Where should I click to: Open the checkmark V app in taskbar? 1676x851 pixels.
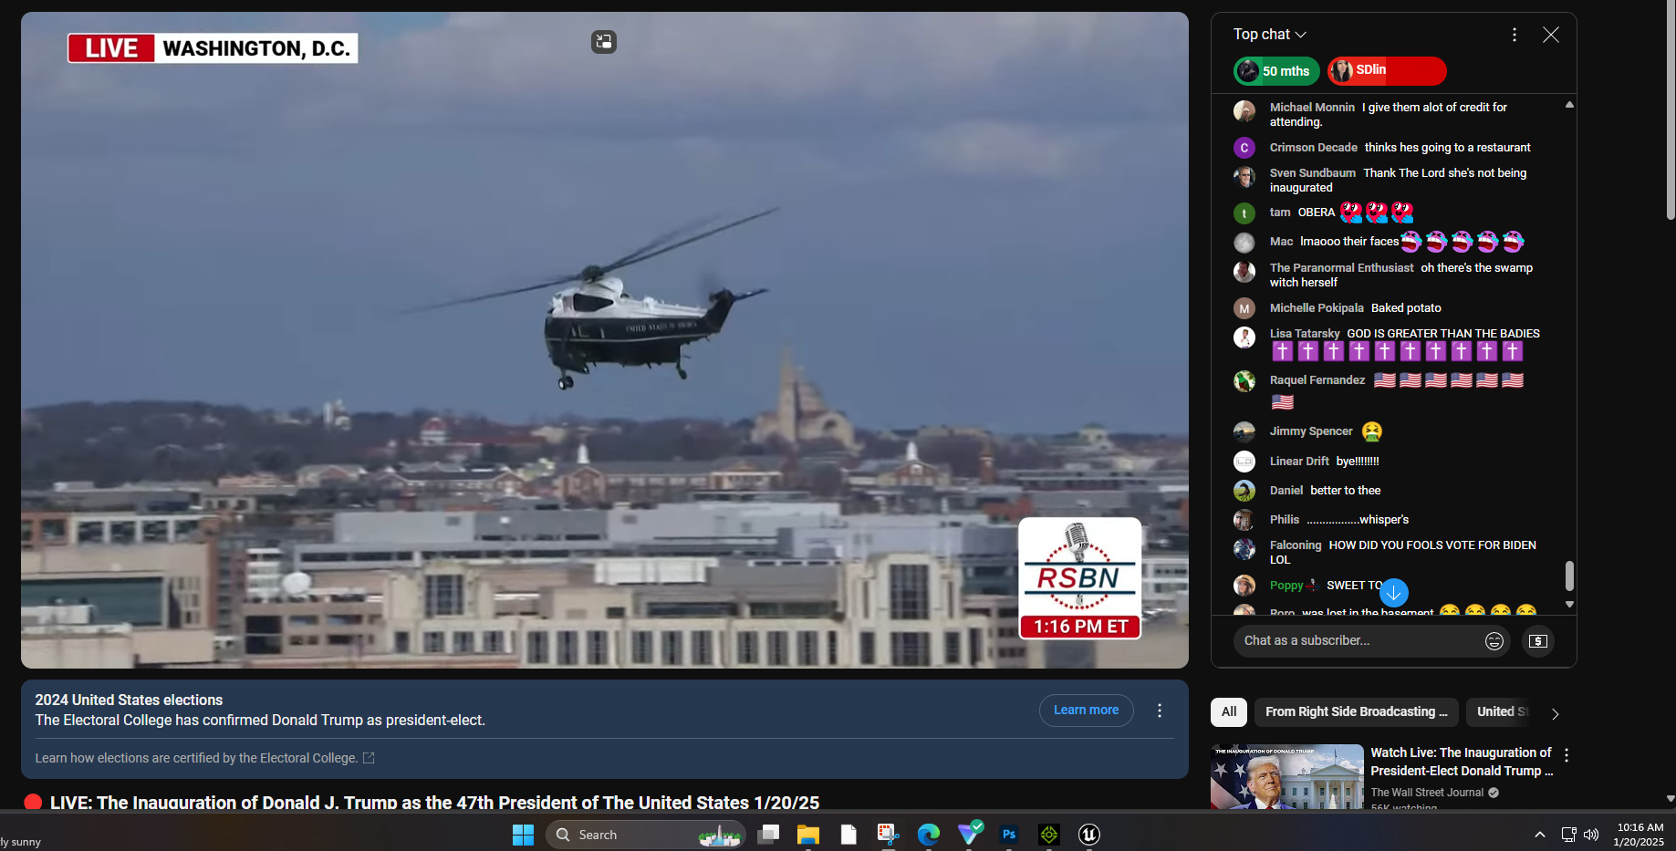coord(969,833)
